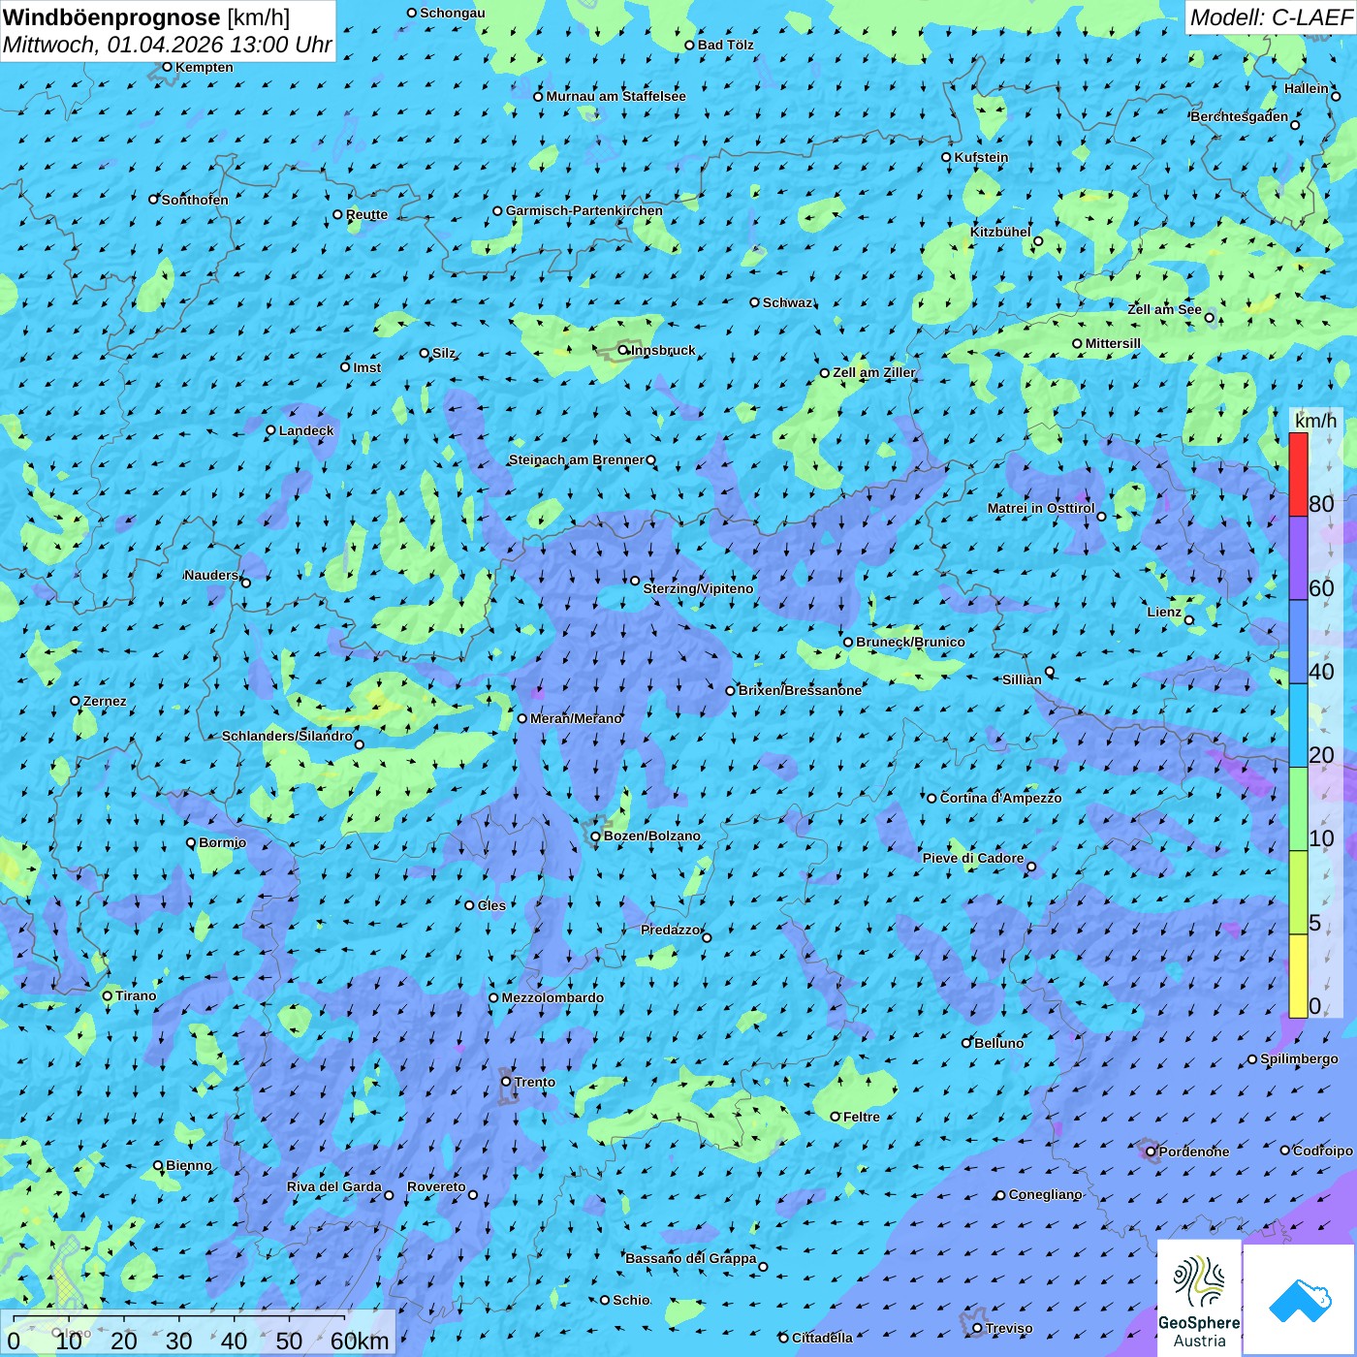The image size is (1357, 1357).
Task: Click the Feltre city marker
Action: click(x=835, y=1117)
